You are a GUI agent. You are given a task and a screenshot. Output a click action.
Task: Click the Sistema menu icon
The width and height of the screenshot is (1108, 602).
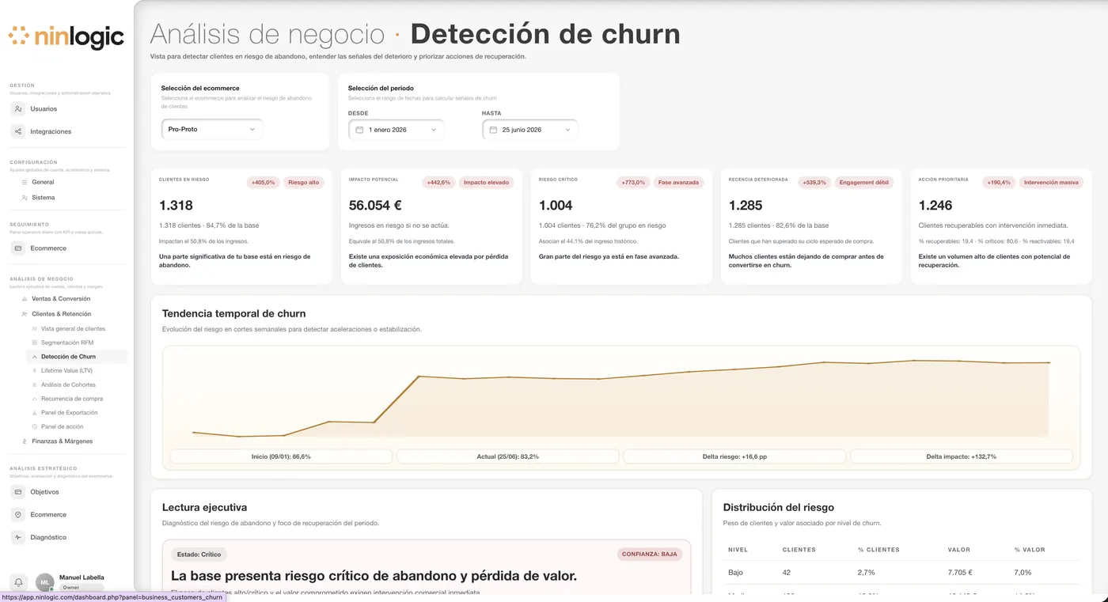click(x=25, y=198)
